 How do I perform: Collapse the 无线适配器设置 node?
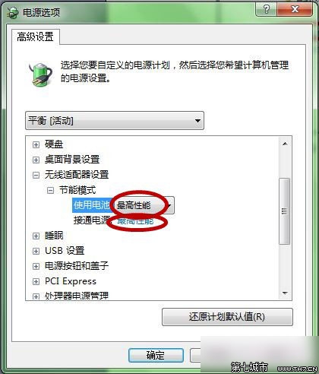36,175
